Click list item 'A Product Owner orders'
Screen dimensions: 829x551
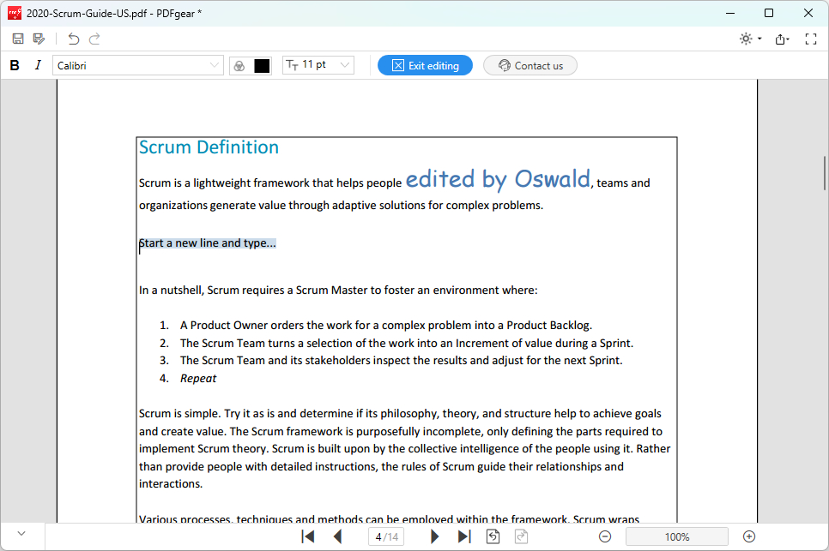pyautogui.click(x=386, y=325)
